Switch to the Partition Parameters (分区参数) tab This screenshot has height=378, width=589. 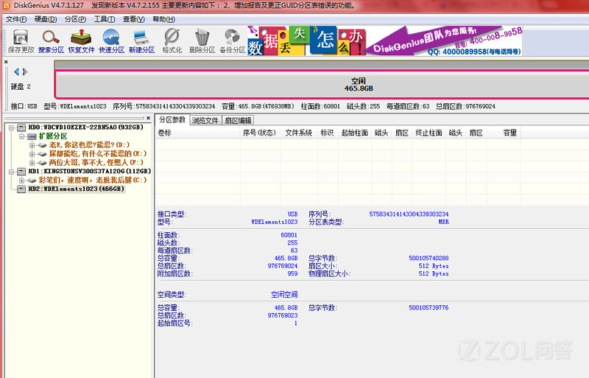(x=172, y=119)
